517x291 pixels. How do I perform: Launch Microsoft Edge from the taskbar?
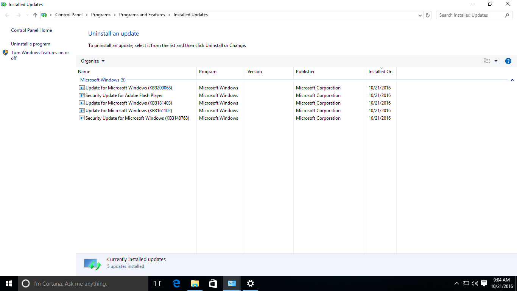[x=176, y=283]
